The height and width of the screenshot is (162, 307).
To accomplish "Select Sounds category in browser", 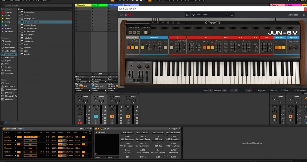I will 8,41.
